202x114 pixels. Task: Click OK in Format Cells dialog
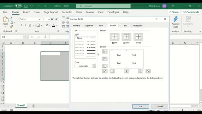(x=141, y=106)
